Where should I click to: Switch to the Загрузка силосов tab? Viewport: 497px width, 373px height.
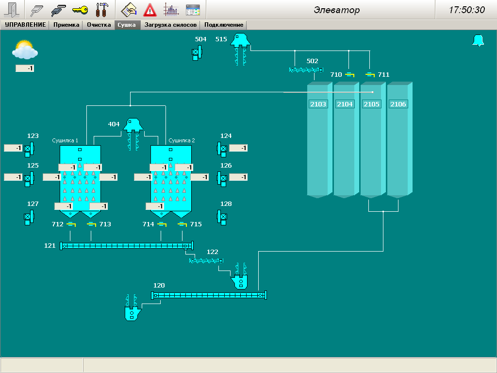(171, 25)
